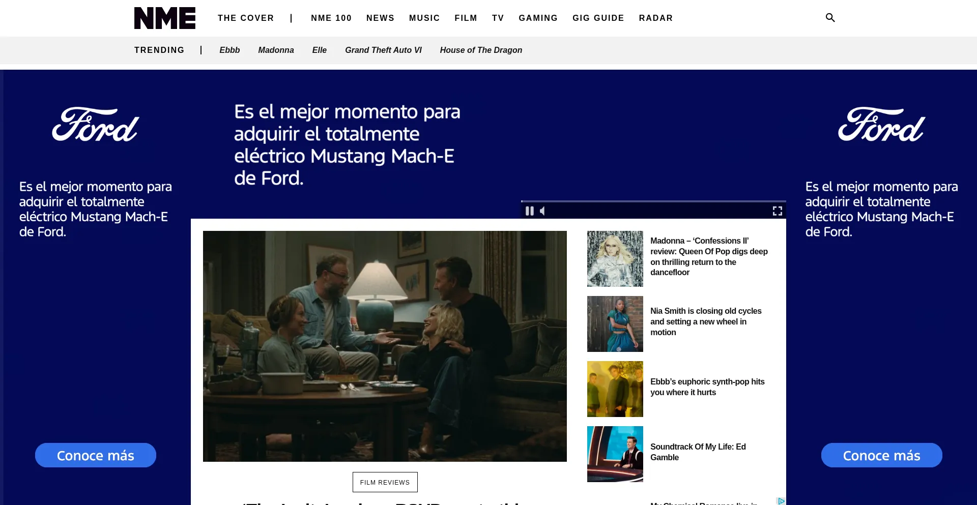Click the video ad progress bar
977x505 pixels.
pyautogui.click(x=653, y=202)
